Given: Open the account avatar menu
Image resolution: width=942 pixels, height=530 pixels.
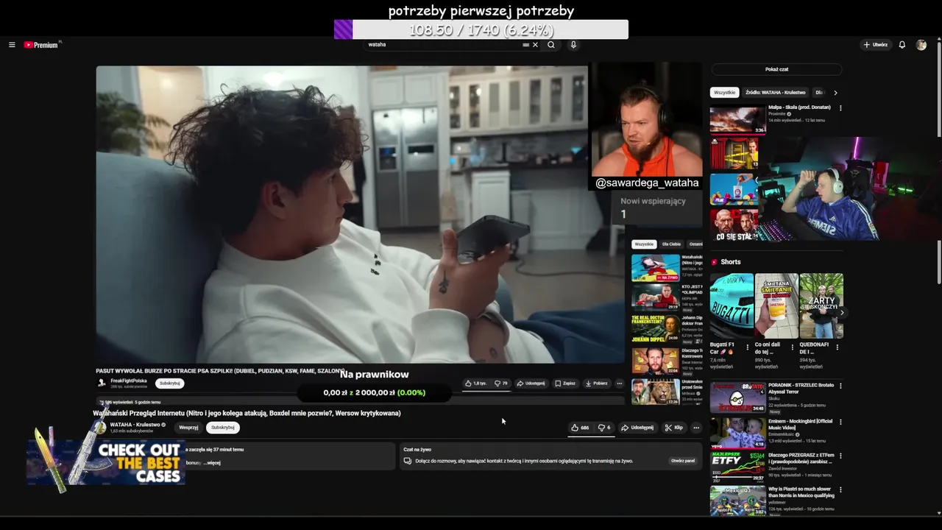Looking at the screenshot, I should coord(921,45).
